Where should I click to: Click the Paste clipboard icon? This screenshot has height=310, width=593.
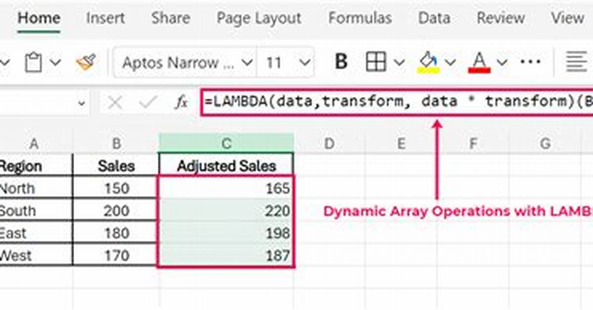tap(33, 63)
